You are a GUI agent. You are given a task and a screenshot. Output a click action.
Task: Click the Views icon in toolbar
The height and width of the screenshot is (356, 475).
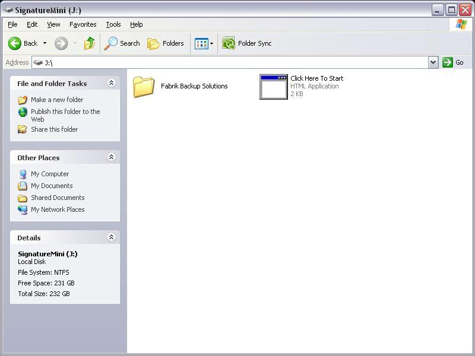pyautogui.click(x=201, y=43)
